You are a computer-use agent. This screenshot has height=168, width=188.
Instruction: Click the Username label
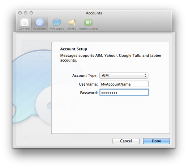pyautogui.click(x=88, y=84)
